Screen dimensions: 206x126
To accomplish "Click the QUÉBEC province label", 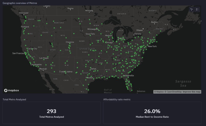I will pyautogui.click(x=153, y=10).
